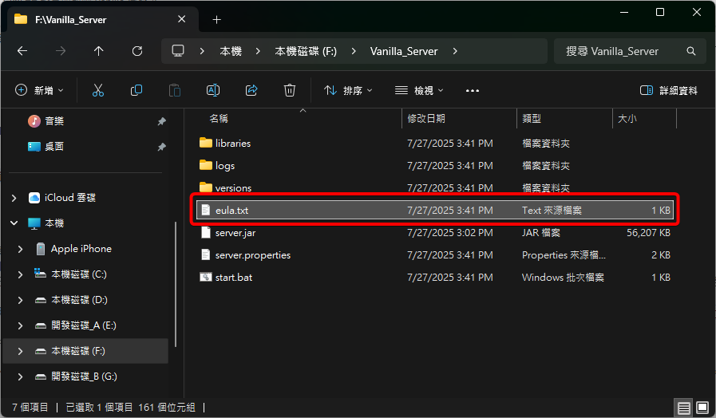The height and width of the screenshot is (418, 716).
Task: Click the Cut scissors icon
Action: [x=98, y=91]
